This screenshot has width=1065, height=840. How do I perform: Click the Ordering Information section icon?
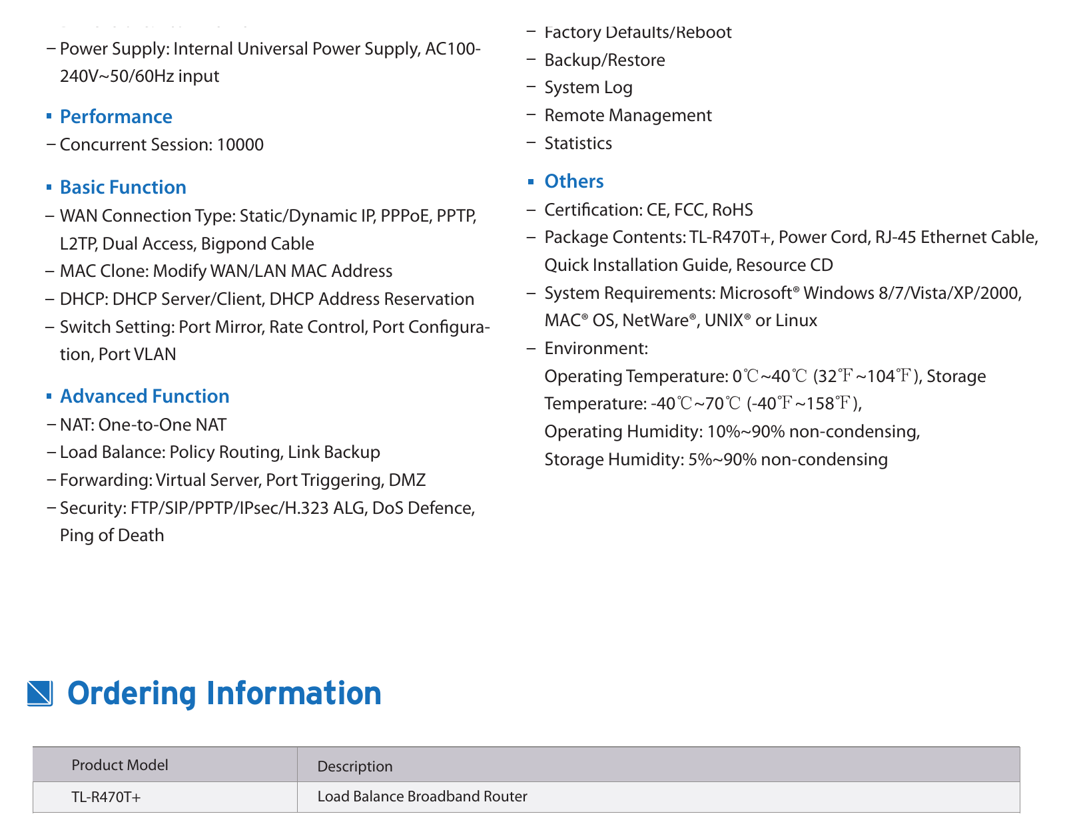pyautogui.click(x=40, y=693)
